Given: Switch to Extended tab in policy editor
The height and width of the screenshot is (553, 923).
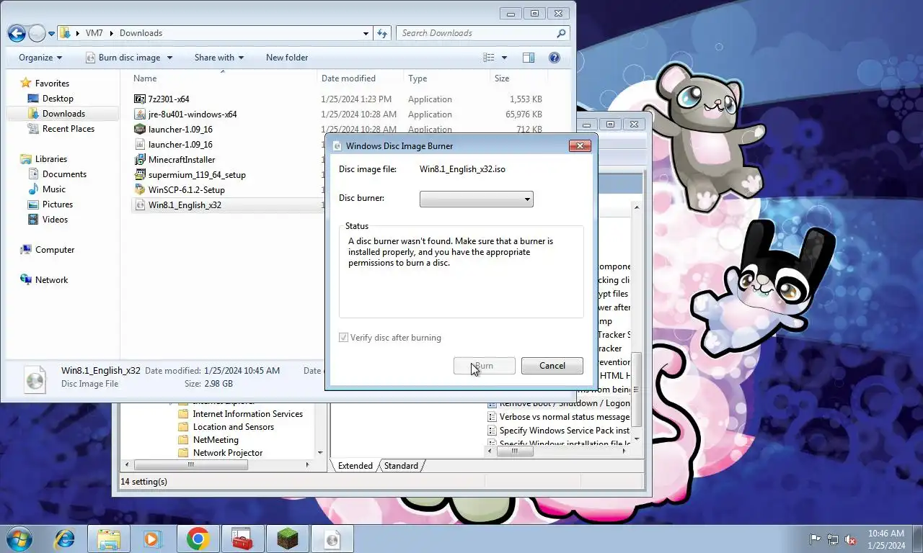Looking at the screenshot, I should pos(355,466).
